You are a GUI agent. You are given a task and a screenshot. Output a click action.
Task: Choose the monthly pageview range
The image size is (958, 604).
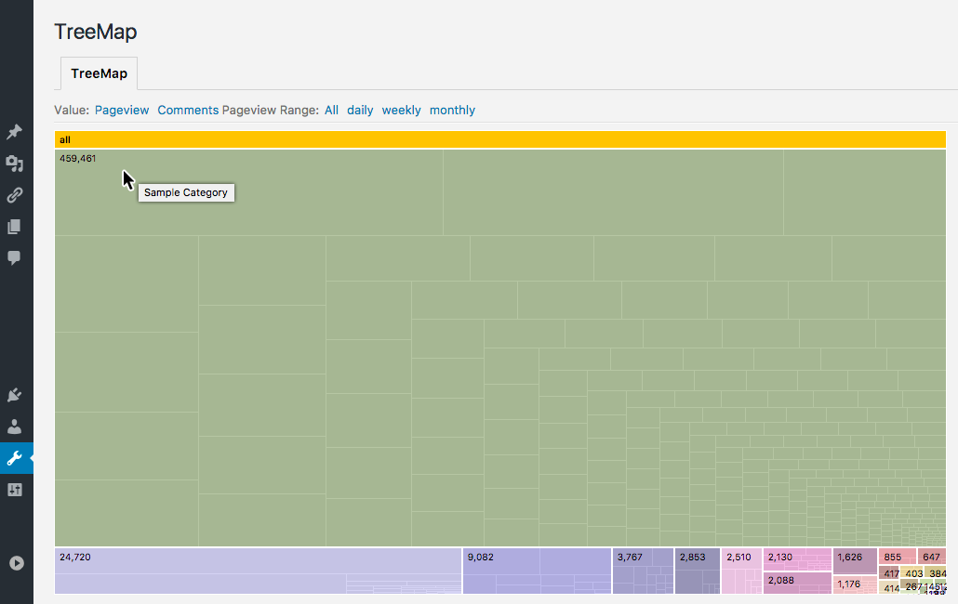(x=452, y=110)
